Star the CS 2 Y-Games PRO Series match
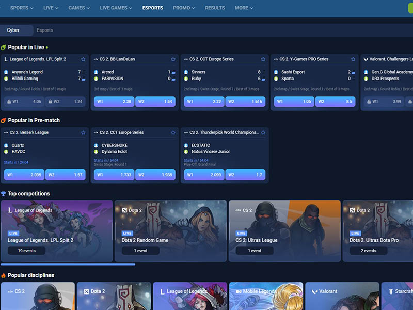 pyautogui.click(x=353, y=59)
